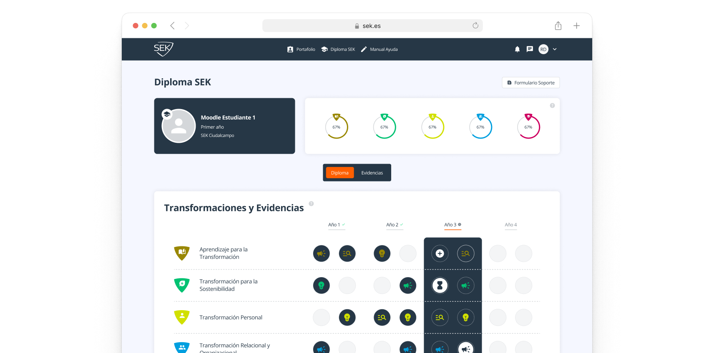This screenshot has height=353, width=714.
Task: Open Portafolio from top navigation
Action: 301,49
